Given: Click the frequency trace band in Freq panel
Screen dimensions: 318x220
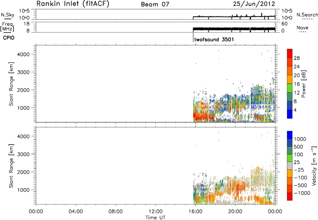Looking at the screenshot, I should click(x=234, y=29).
